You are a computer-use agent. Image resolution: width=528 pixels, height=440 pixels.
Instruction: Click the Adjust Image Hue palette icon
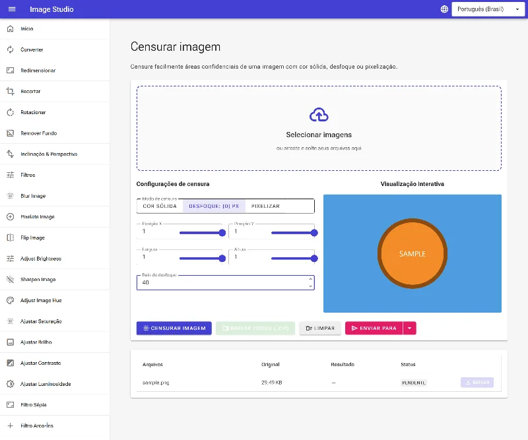(x=11, y=300)
